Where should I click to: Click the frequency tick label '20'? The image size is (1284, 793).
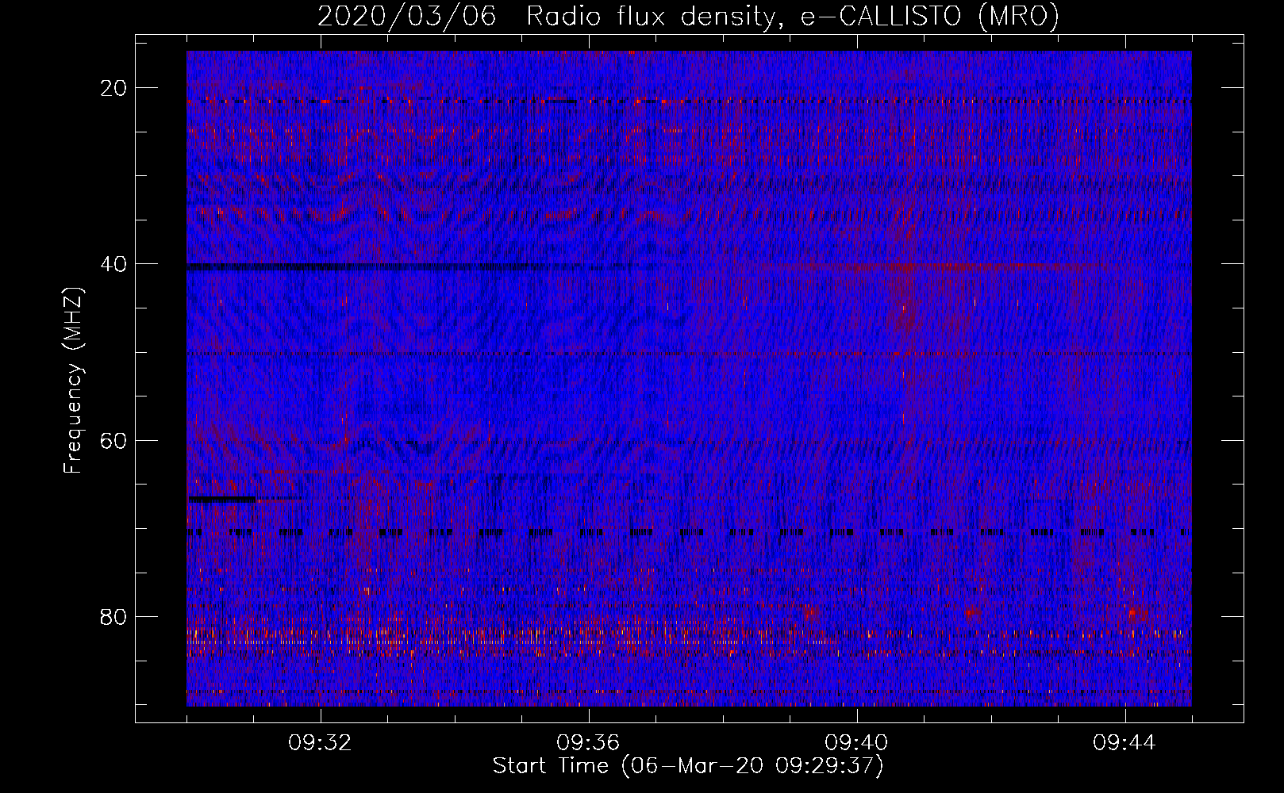(x=114, y=88)
